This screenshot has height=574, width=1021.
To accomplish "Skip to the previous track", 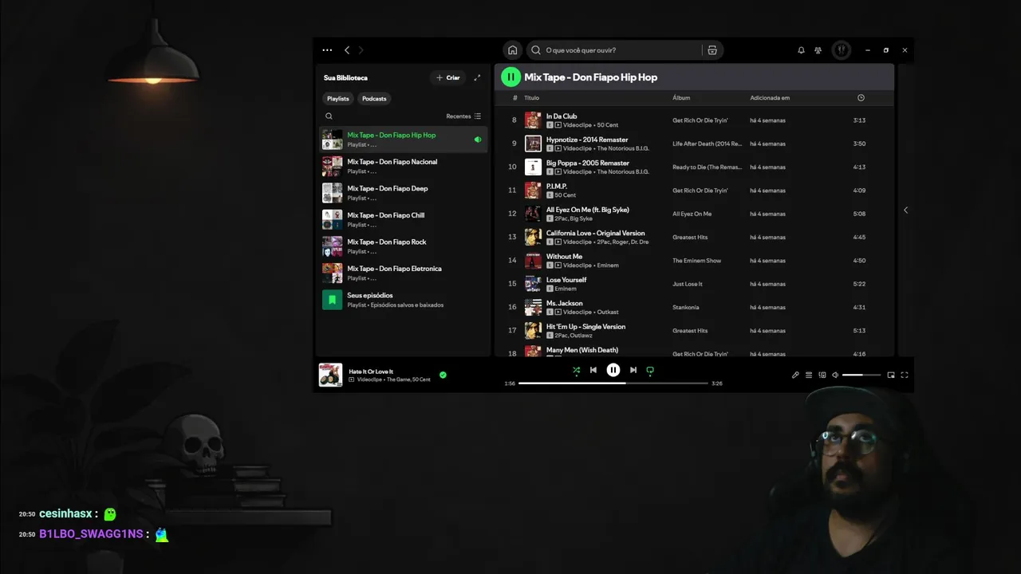I will 593,370.
